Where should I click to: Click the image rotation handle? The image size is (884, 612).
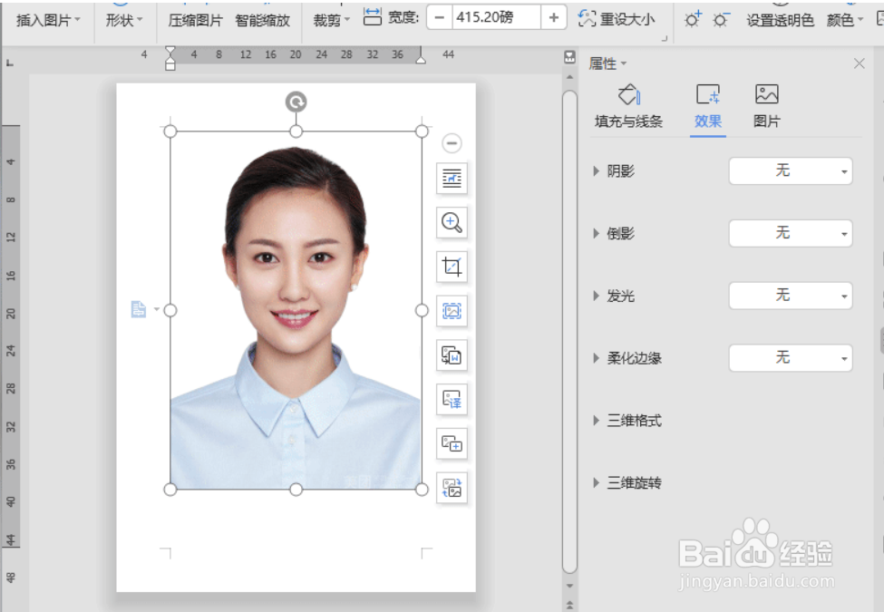[296, 102]
